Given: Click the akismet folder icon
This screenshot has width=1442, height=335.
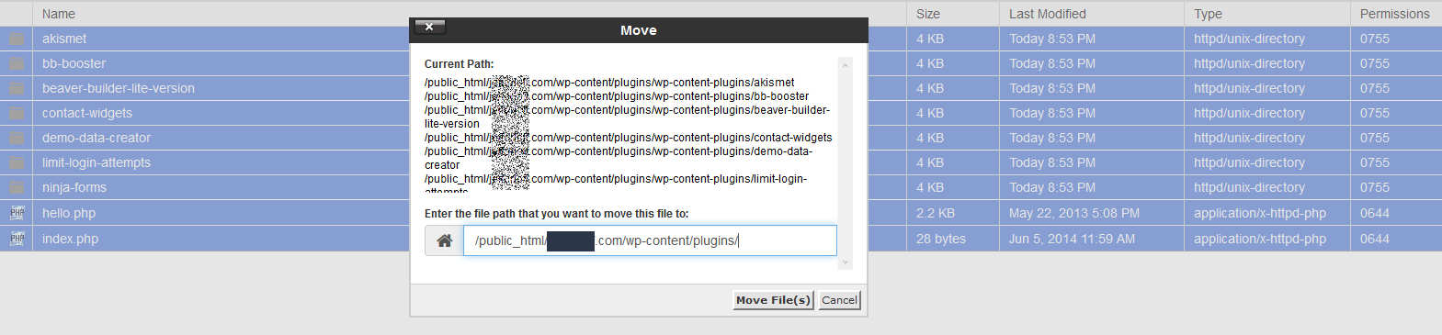Looking at the screenshot, I should click(x=17, y=39).
